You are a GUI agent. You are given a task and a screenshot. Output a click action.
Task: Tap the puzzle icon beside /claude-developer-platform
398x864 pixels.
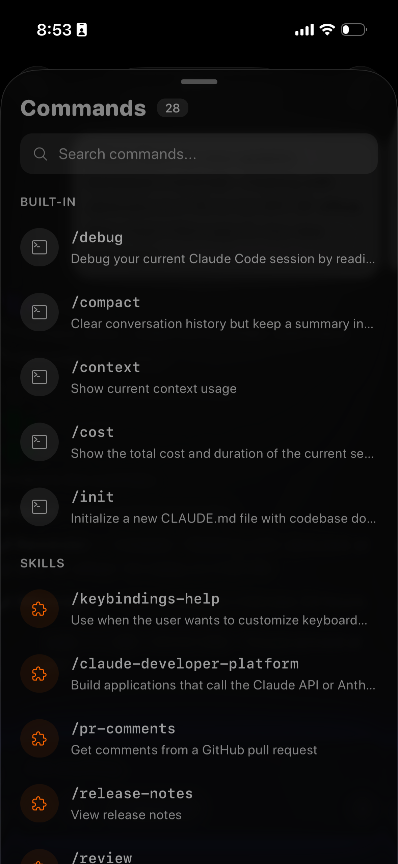[x=39, y=674]
